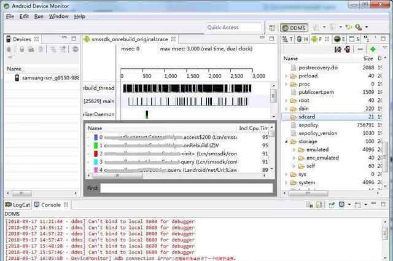The image size is (393, 261).
Task: Click Pull file from device icon
Action: click(338, 49)
